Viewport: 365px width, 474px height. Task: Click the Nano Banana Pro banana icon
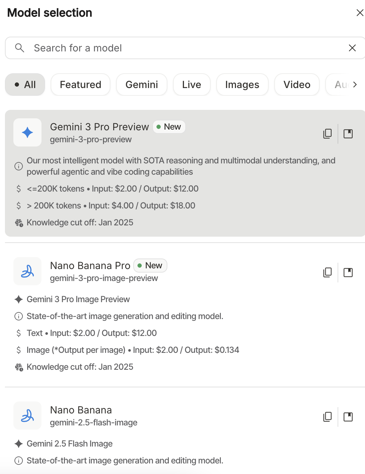point(27,271)
